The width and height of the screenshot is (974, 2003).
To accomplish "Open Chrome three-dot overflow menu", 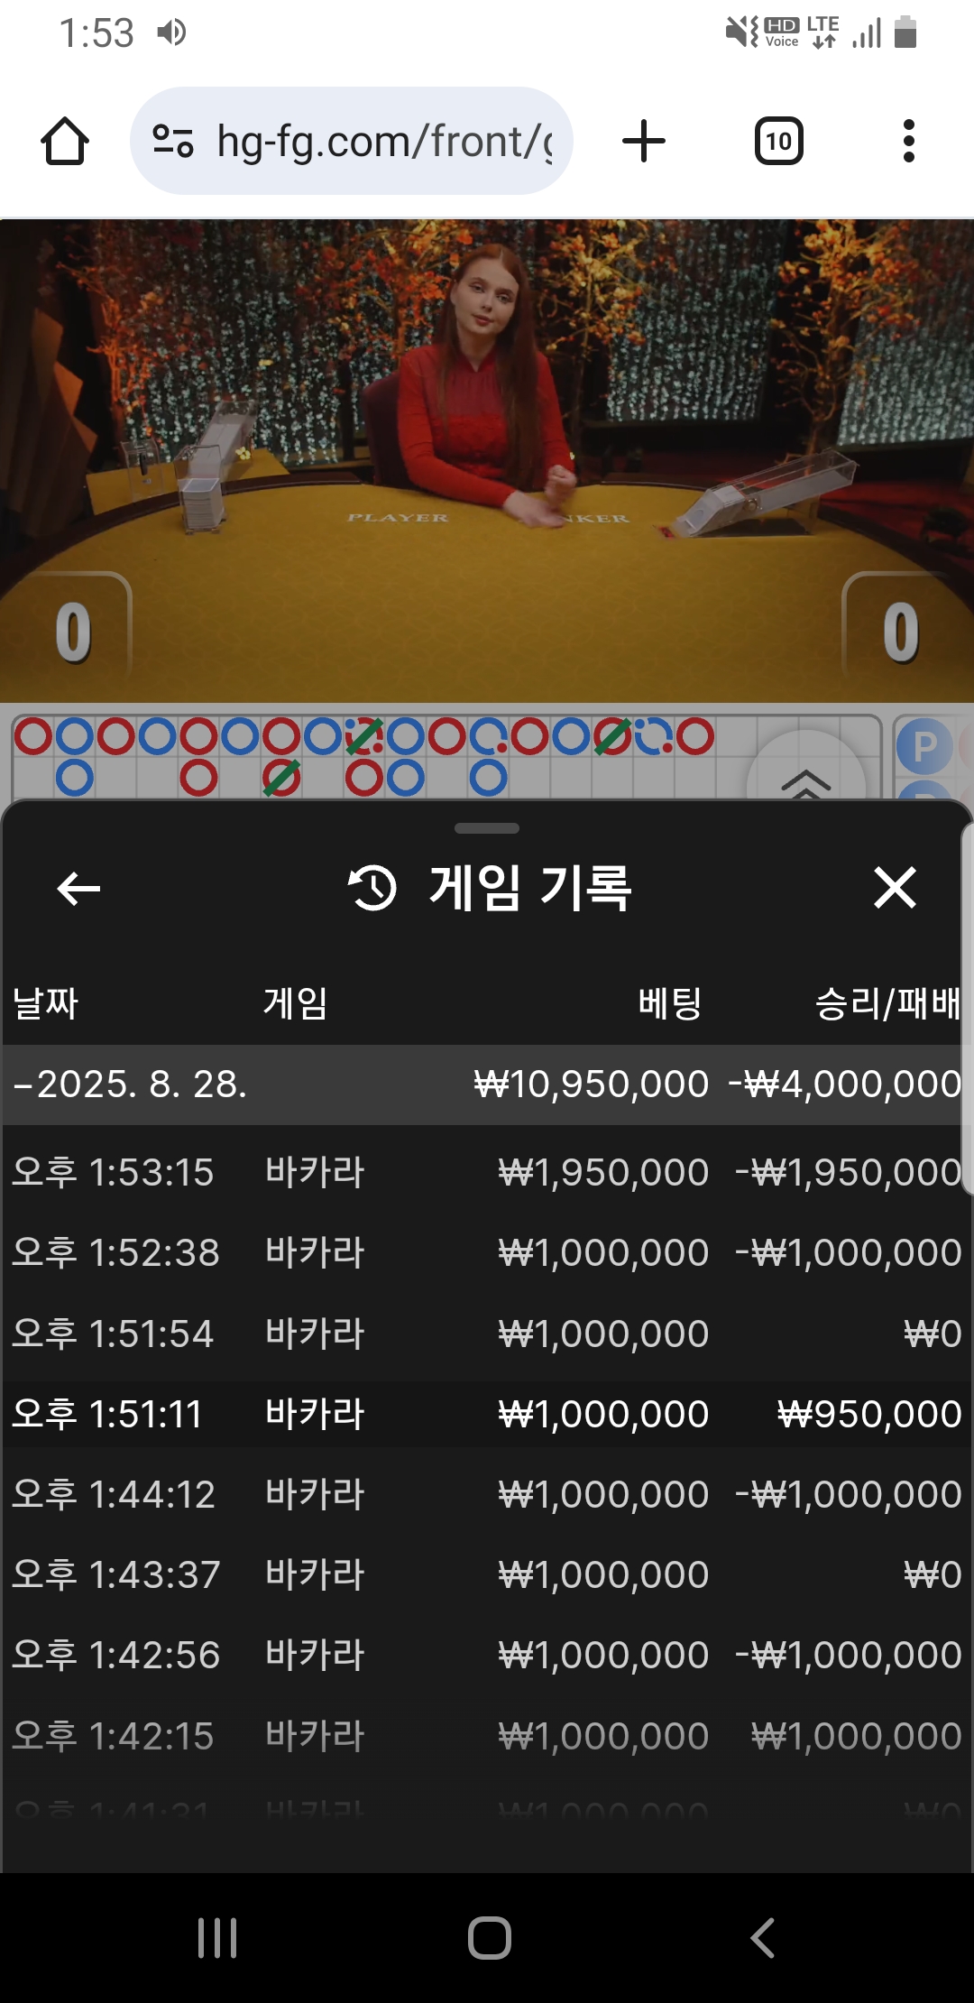I will [908, 142].
